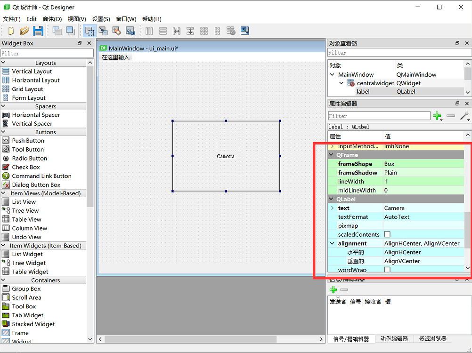Open the 设置(S) menu

(100, 19)
